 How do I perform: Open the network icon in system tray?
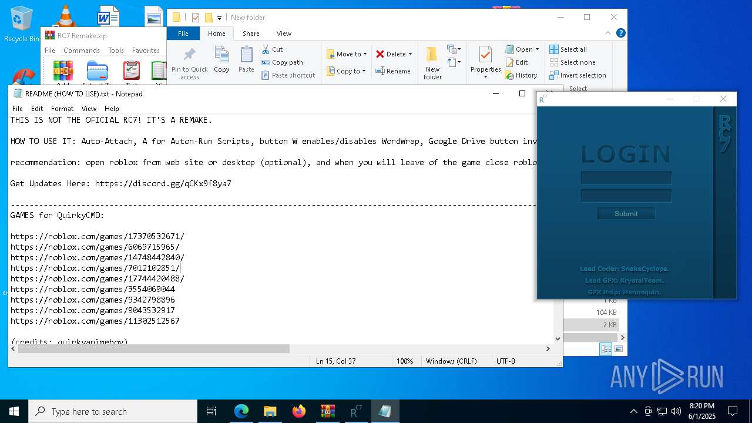(662, 411)
